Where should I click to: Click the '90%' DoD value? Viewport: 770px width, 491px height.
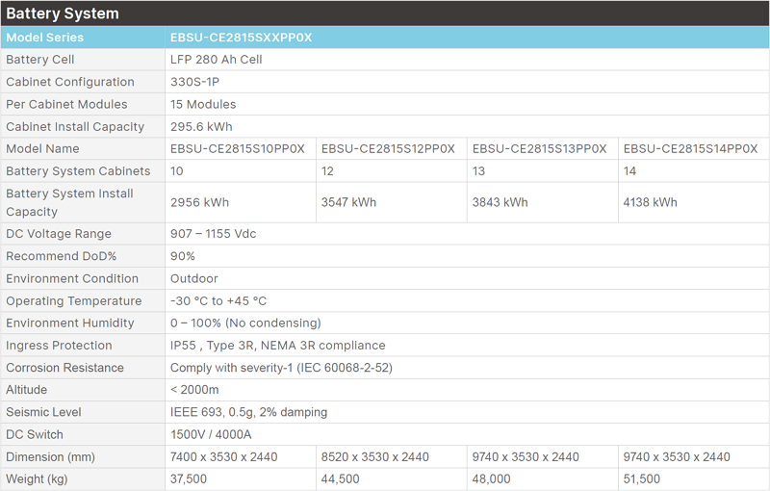[183, 256]
